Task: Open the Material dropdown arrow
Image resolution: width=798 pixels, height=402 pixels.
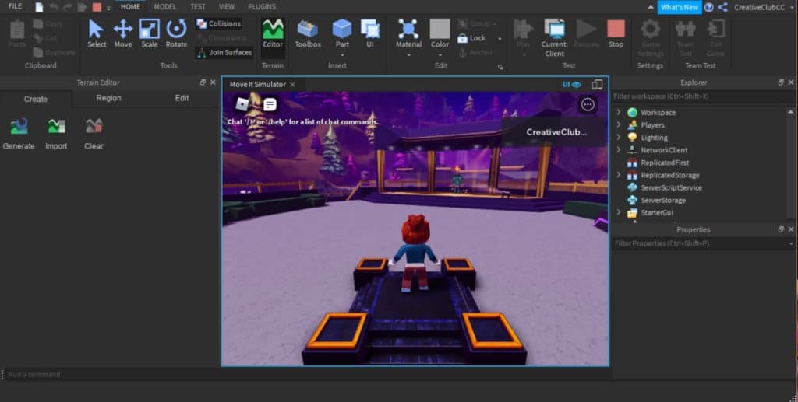Action: click(x=408, y=54)
